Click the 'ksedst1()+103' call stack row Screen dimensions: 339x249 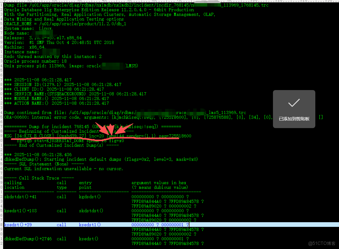click(x=96, y=211)
